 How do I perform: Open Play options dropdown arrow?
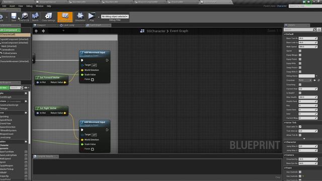(x=99, y=17)
